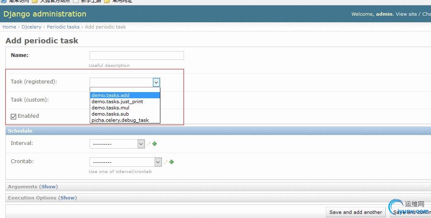The height and width of the screenshot is (218, 431).
Task: Select demo.tasks.add from the list
Action: pos(125,95)
